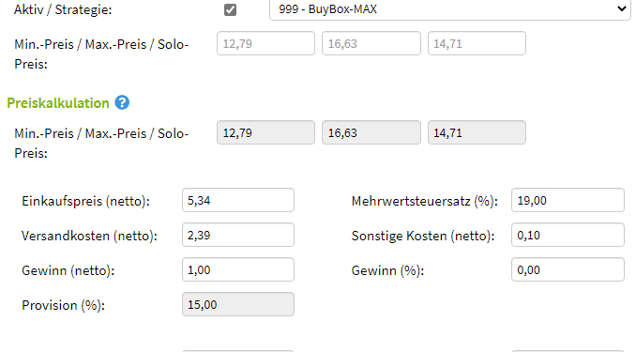Open the 999 - BuyBox-MAX strategy dropdown
Viewport: 636px width, 352px height.
click(x=450, y=9)
